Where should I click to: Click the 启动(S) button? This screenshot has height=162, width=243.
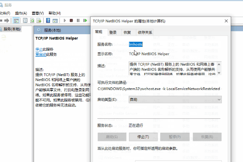coord(112,137)
